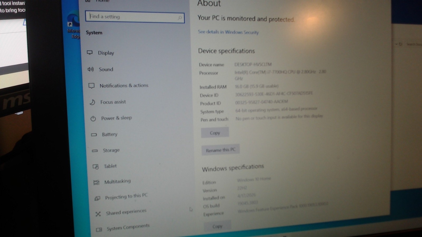Open Sound settings speaker icon
This screenshot has height=237, width=422.
point(90,69)
